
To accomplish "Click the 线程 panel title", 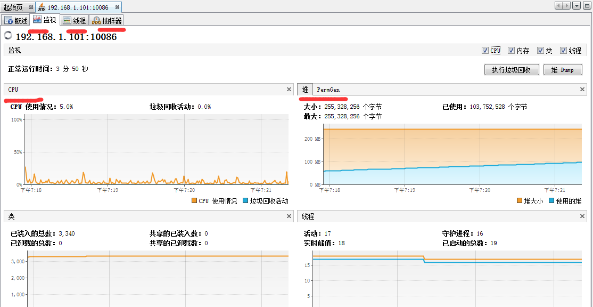I will click(308, 216).
